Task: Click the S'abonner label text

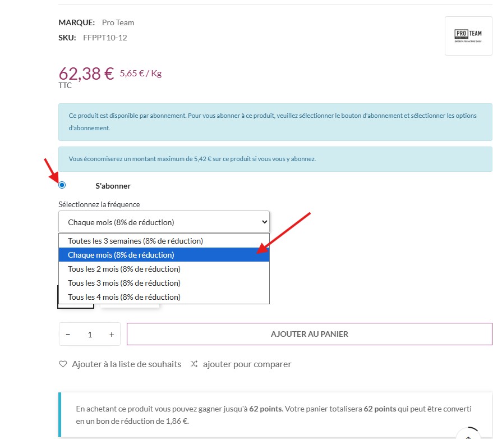Action: [x=113, y=186]
